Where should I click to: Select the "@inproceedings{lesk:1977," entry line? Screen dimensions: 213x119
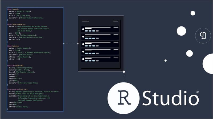pyautogui.click(x=18, y=89)
